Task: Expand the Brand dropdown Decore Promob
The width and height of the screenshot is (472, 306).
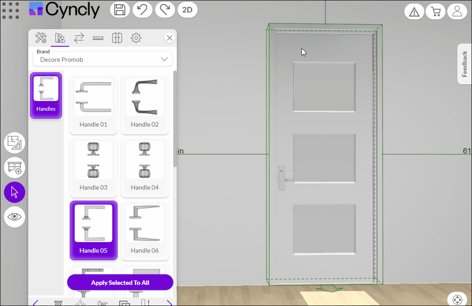Action: [103, 59]
